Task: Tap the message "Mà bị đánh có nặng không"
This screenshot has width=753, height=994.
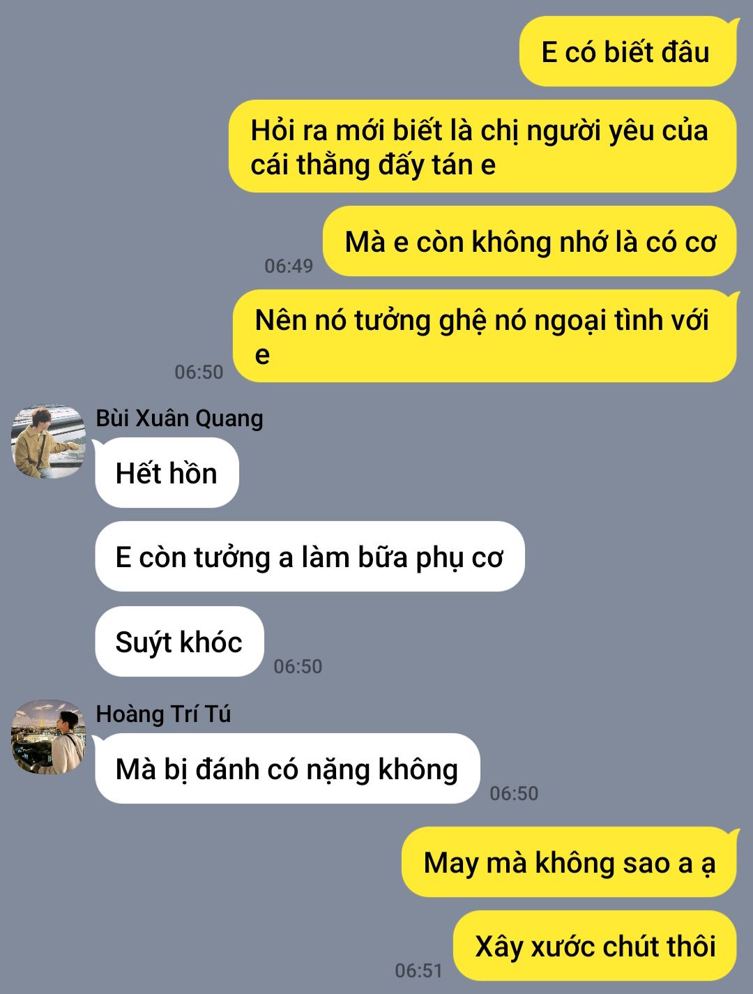Action: coord(287,769)
